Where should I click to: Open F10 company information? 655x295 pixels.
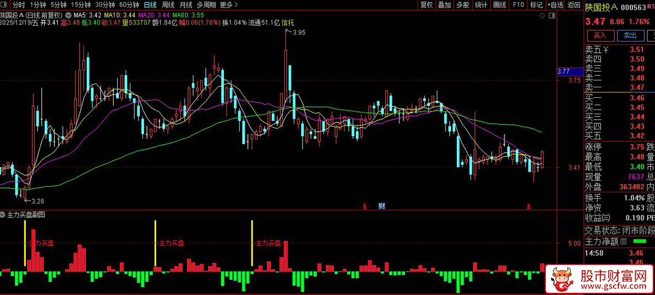518,5
